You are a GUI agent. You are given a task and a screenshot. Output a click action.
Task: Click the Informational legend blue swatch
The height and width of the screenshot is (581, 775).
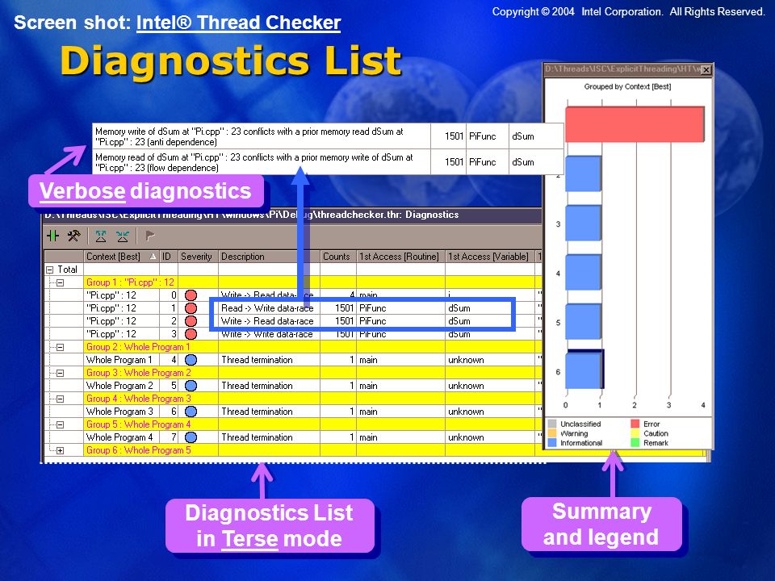552,443
